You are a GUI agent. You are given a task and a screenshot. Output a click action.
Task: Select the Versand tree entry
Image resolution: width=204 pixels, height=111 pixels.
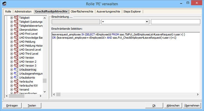coord(24,90)
